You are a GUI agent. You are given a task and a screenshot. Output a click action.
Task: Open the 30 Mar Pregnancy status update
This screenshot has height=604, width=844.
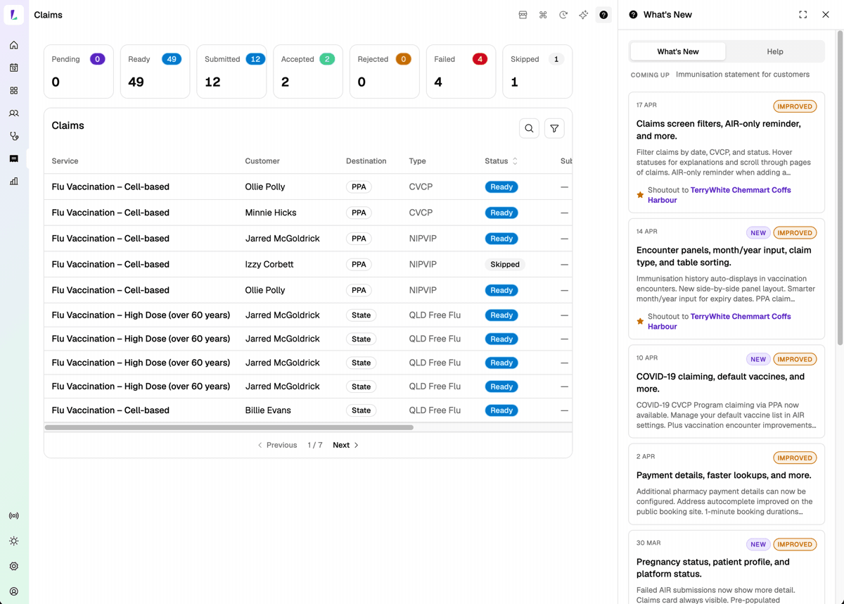click(x=727, y=567)
